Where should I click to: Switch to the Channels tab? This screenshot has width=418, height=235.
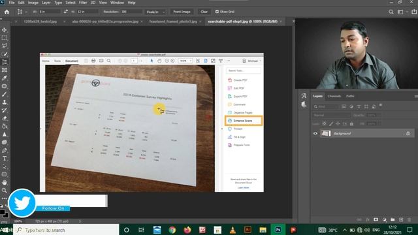coord(334,96)
